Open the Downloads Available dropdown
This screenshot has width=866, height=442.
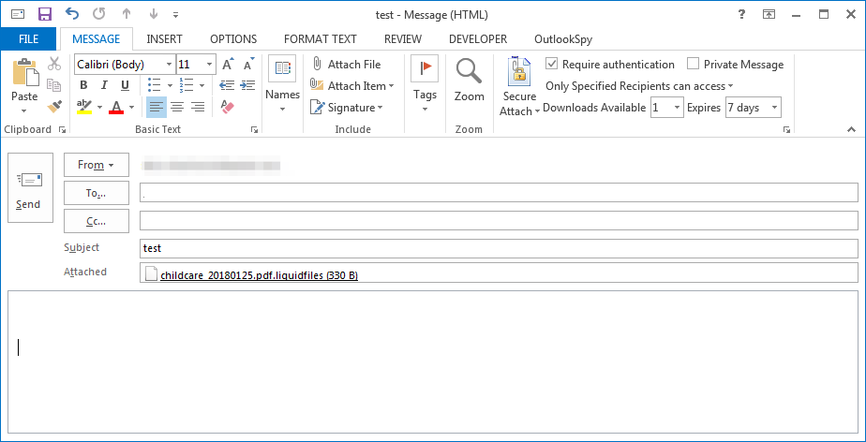[678, 108]
